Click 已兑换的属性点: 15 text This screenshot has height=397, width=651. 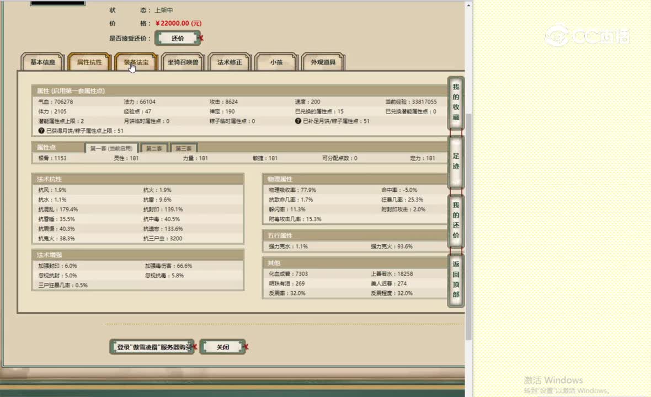coord(319,111)
